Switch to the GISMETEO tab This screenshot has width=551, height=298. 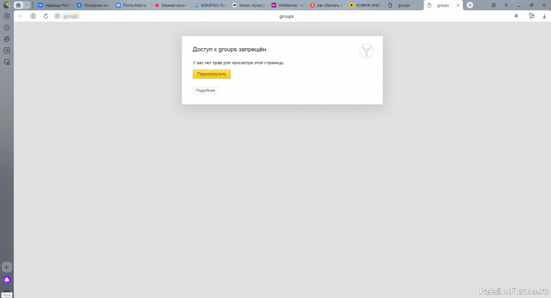[x=209, y=5]
